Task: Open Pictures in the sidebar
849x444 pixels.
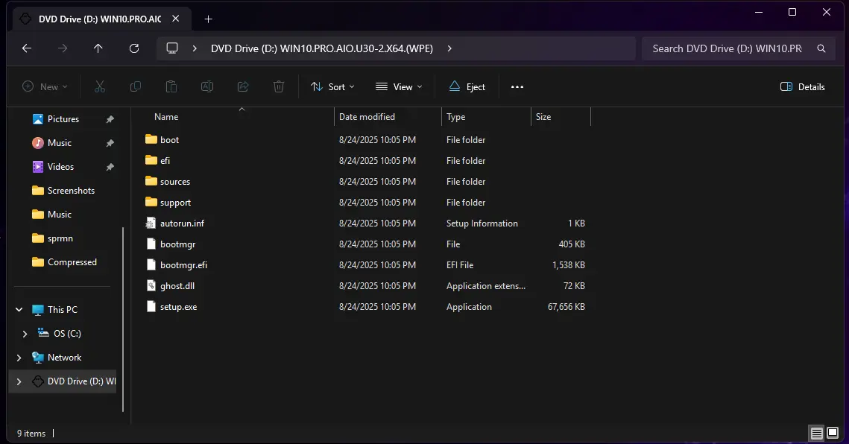Action: [x=63, y=119]
